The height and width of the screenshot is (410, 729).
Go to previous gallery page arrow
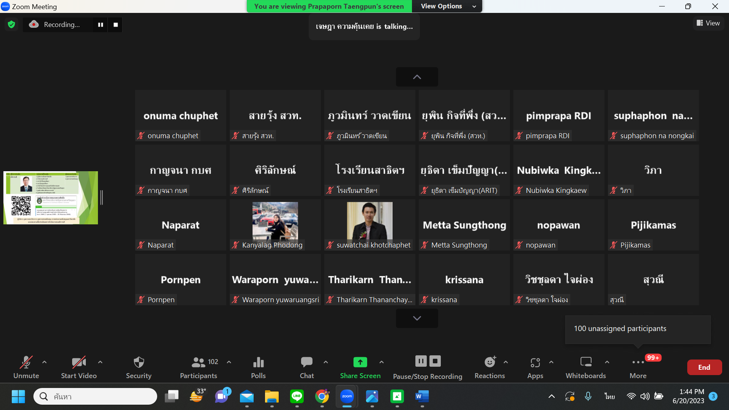click(x=417, y=77)
